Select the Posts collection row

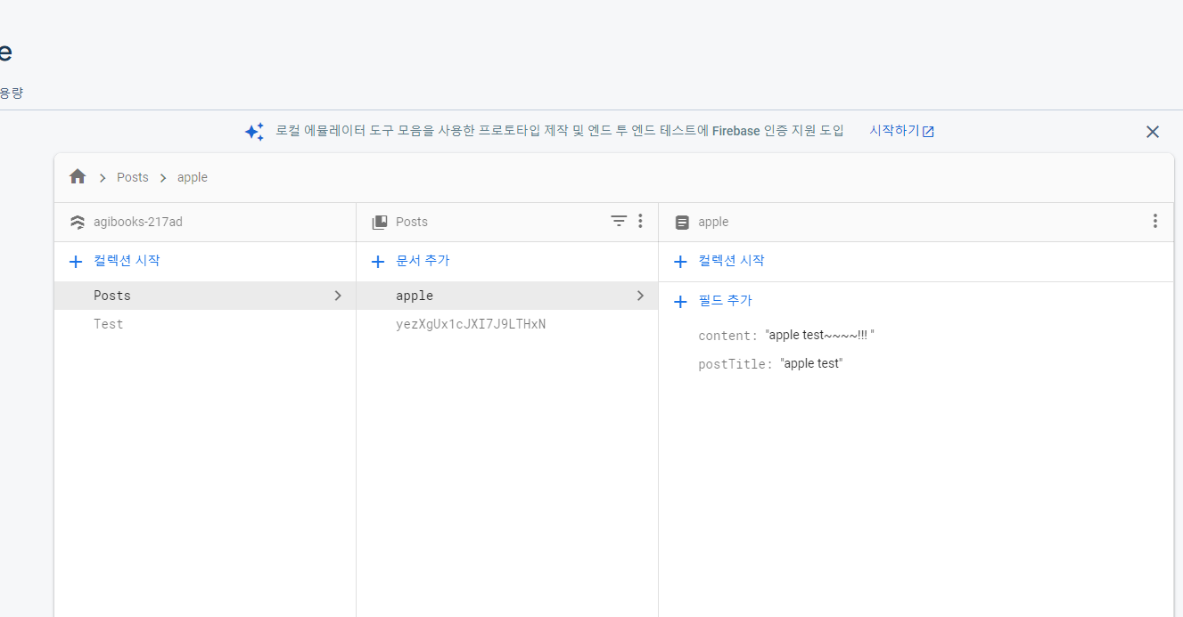205,296
